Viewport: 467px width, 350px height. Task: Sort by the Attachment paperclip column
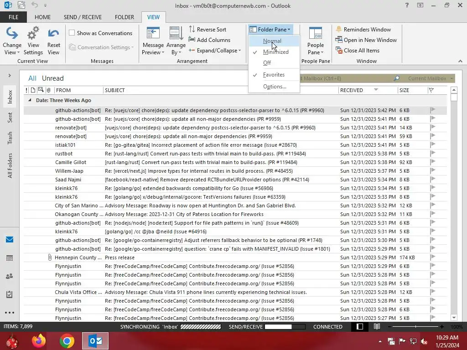(x=48, y=90)
